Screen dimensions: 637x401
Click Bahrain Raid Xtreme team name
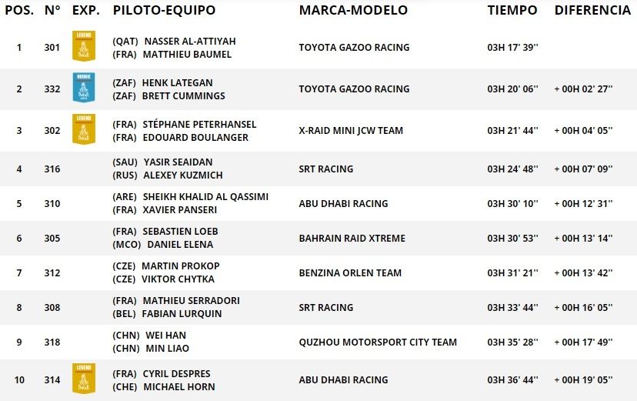352,239
